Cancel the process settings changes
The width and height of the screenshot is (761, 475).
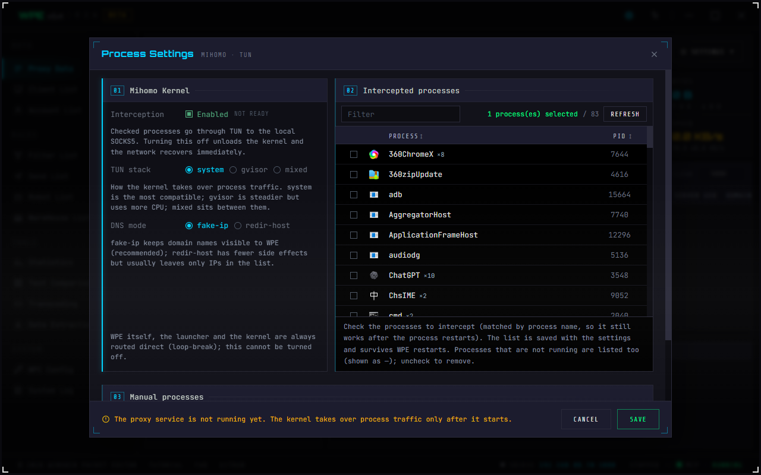point(586,419)
